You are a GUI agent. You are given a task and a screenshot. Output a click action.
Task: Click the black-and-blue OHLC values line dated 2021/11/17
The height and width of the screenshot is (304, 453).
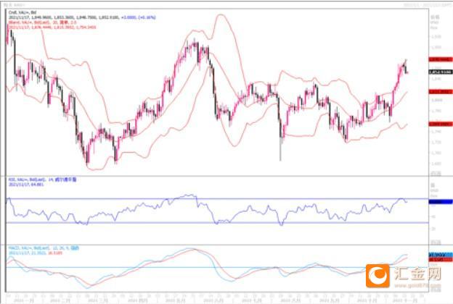point(82,17)
